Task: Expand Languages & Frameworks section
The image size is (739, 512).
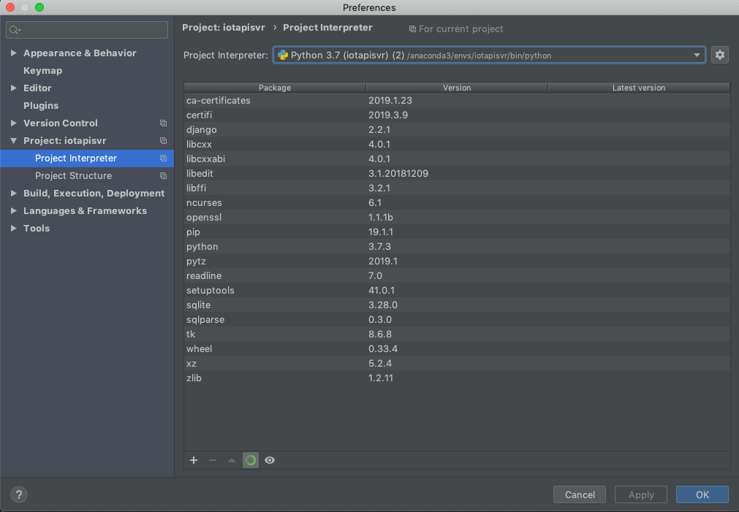Action: point(14,210)
